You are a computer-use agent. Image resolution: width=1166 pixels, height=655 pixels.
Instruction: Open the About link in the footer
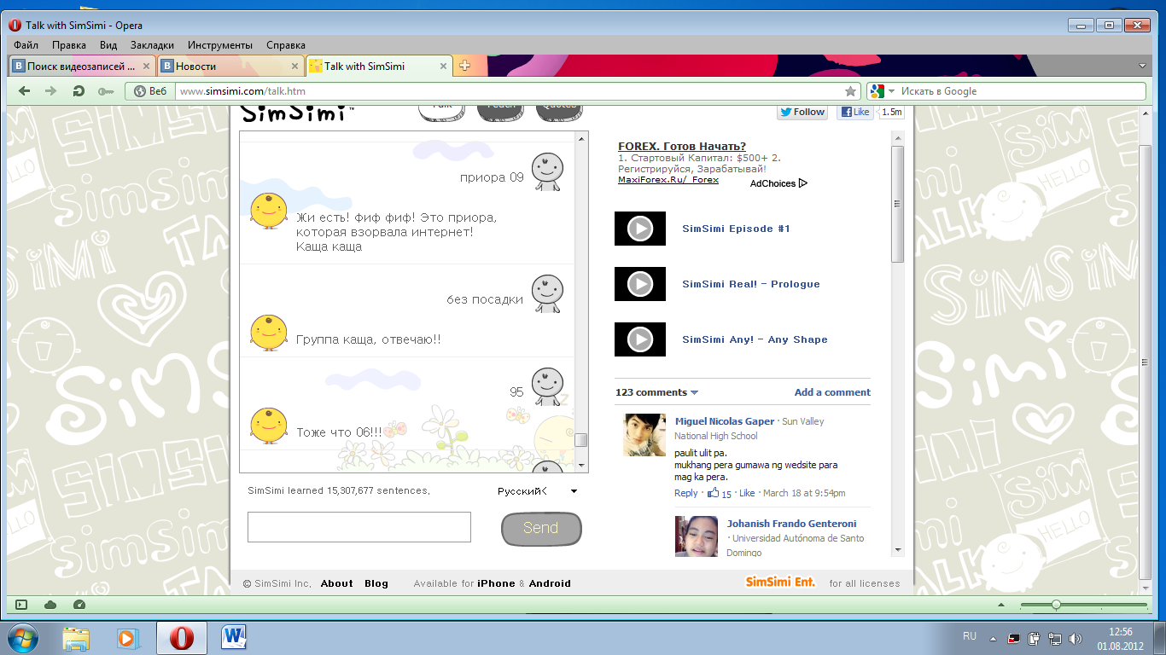coord(336,583)
